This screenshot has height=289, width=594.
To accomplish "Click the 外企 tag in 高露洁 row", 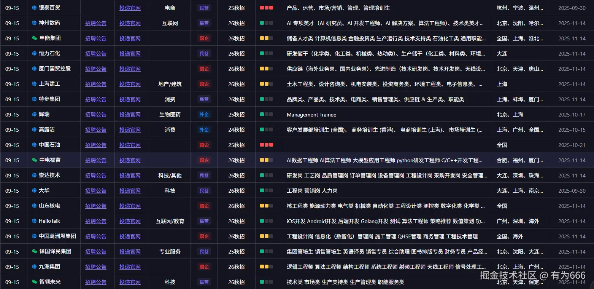I will pos(204,130).
